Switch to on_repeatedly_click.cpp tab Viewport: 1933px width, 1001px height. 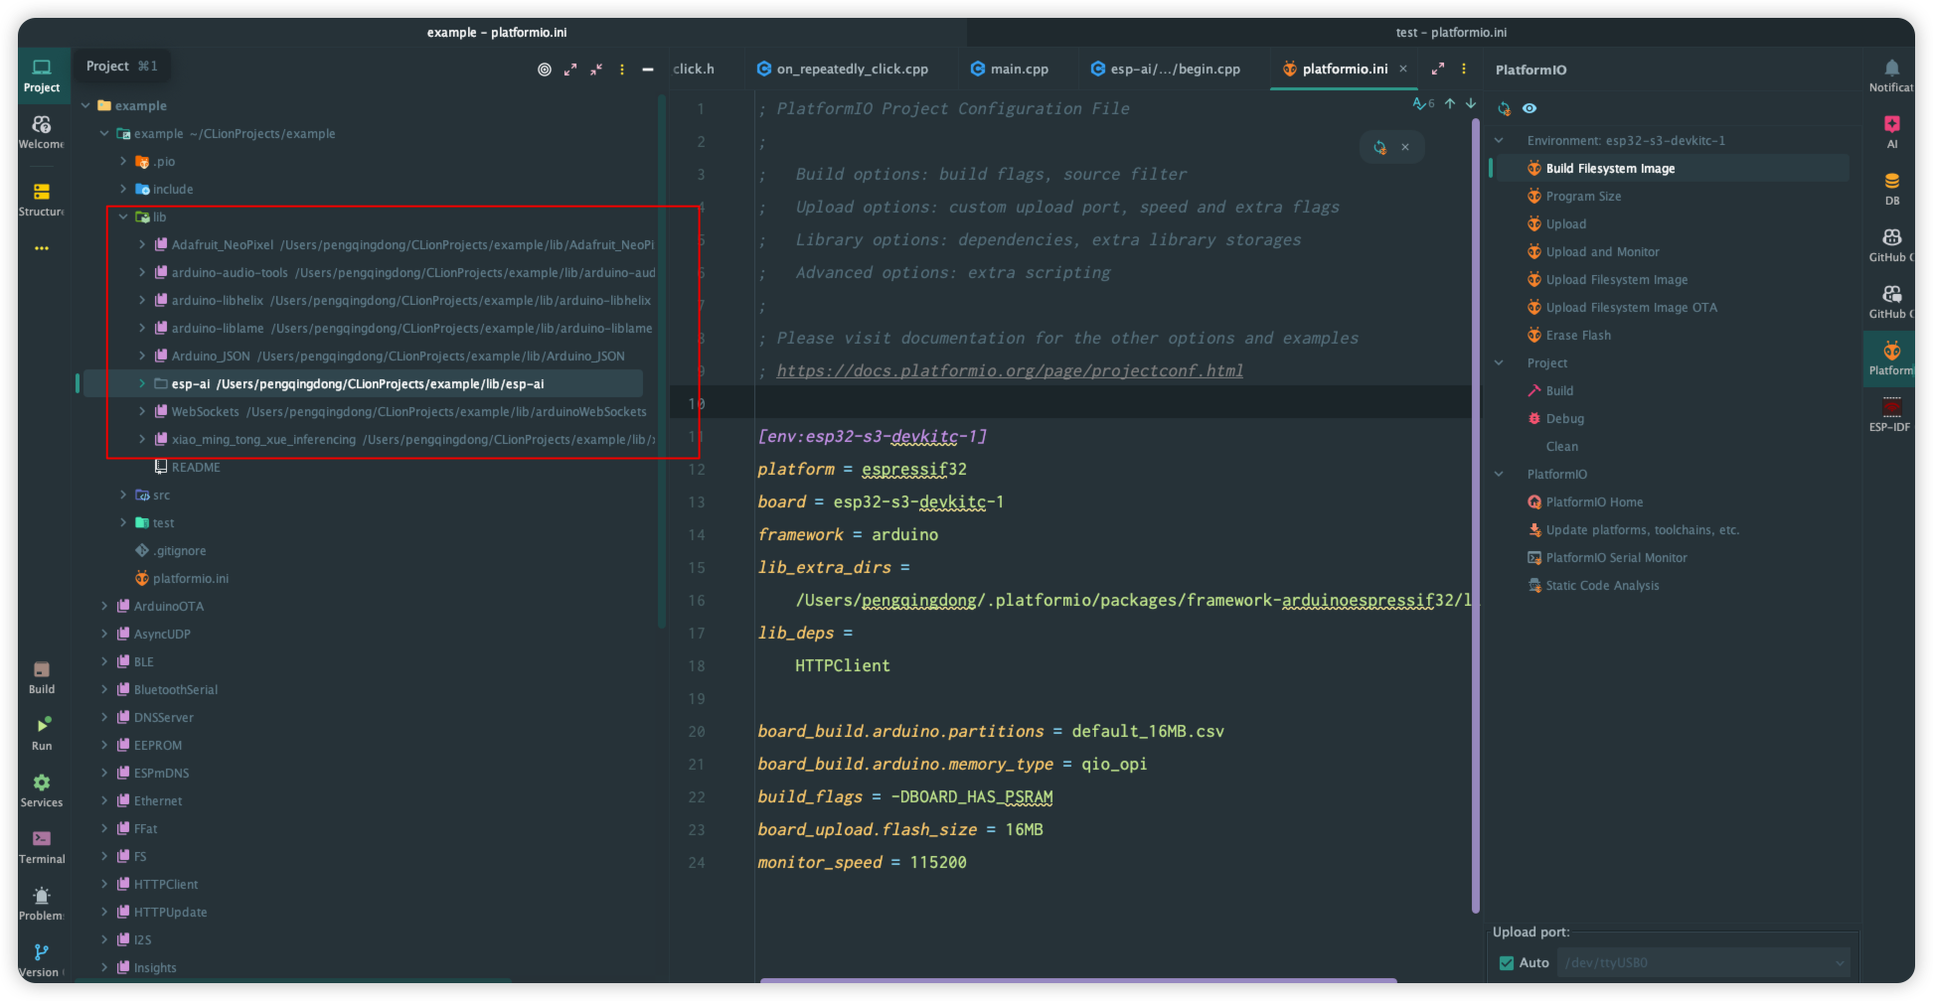pos(851,70)
